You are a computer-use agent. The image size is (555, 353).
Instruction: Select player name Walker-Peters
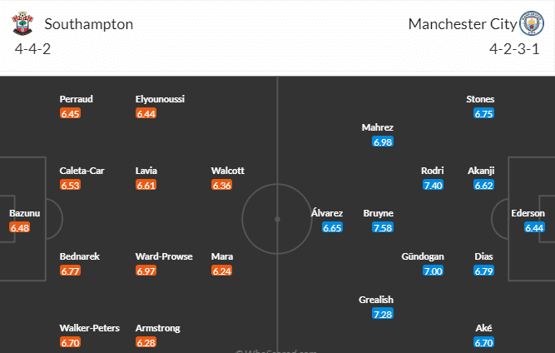click(90, 328)
